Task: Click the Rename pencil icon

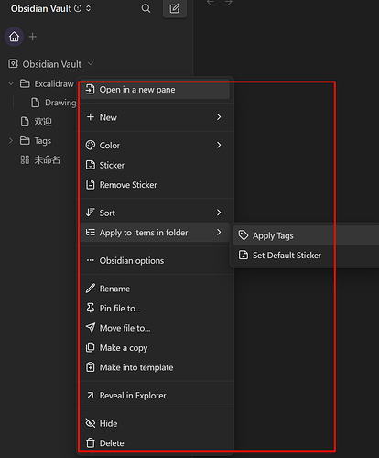Action: [x=91, y=289]
